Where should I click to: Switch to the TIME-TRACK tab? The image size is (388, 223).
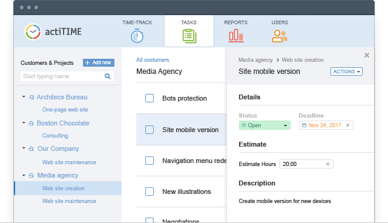(x=137, y=32)
